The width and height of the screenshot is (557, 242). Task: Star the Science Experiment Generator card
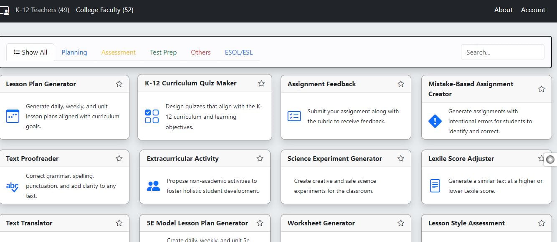[x=401, y=159]
